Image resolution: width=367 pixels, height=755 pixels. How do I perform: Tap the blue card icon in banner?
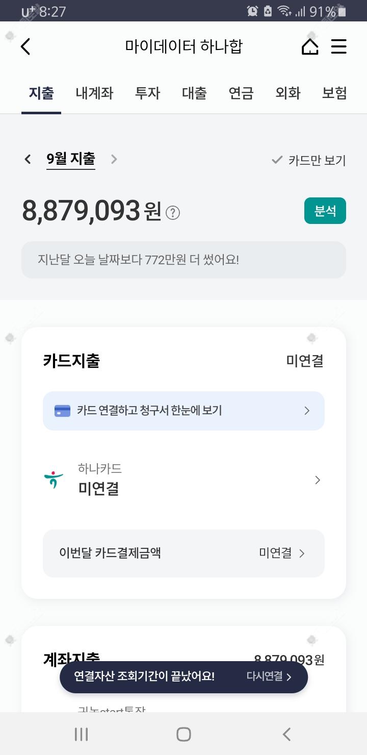point(62,411)
